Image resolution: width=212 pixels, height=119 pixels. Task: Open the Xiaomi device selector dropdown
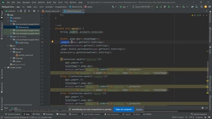[142, 7]
